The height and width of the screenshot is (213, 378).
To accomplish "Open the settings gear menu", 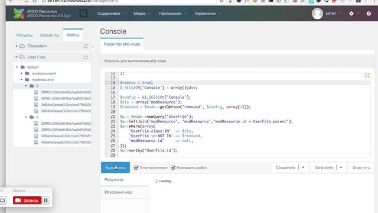I will coord(351,14).
